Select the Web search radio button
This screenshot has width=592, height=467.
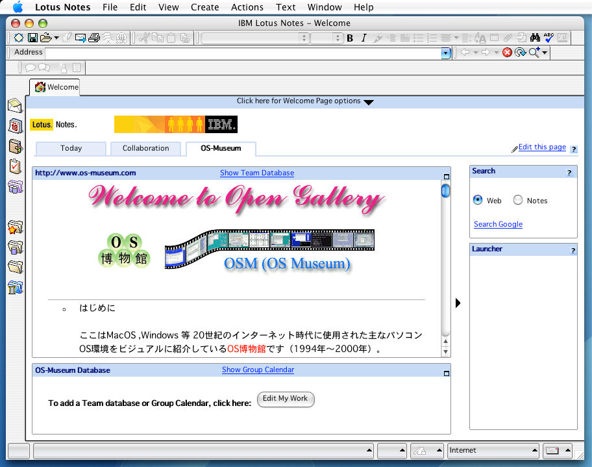tap(478, 201)
